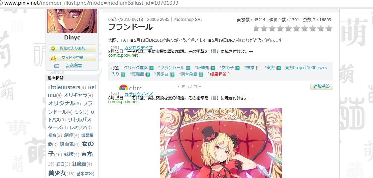Image resolution: width=373 pixels, height=178 pixels.
Task: Open the dictionary icon next to 東方 tag
Action: [x=279, y=68]
